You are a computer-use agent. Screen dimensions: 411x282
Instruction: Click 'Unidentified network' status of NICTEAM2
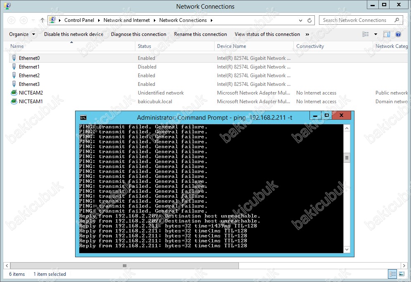point(161,93)
